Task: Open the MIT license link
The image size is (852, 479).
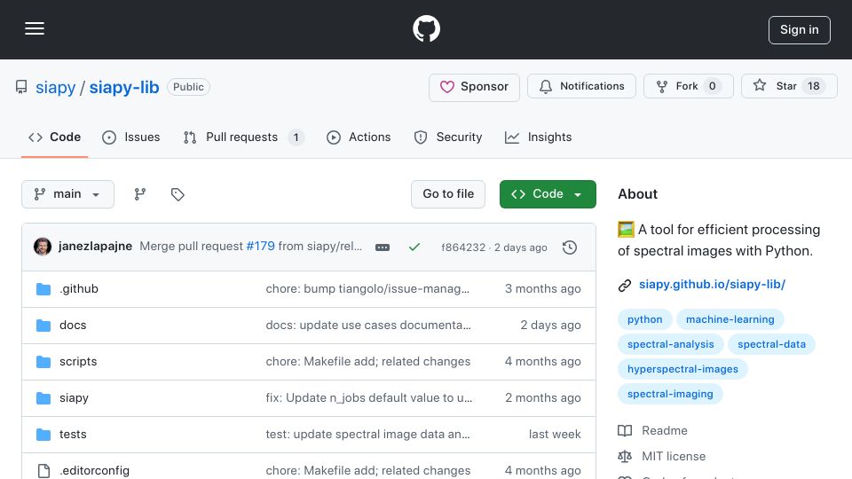Action: point(674,457)
